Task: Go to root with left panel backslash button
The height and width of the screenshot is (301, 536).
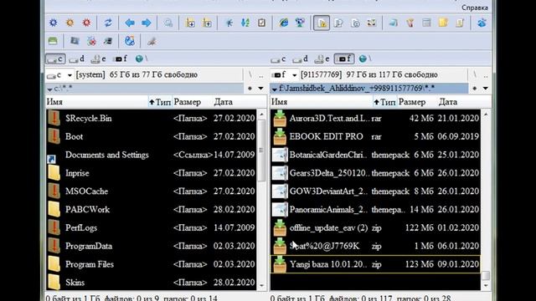Action: pyautogui.click(x=250, y=74)
